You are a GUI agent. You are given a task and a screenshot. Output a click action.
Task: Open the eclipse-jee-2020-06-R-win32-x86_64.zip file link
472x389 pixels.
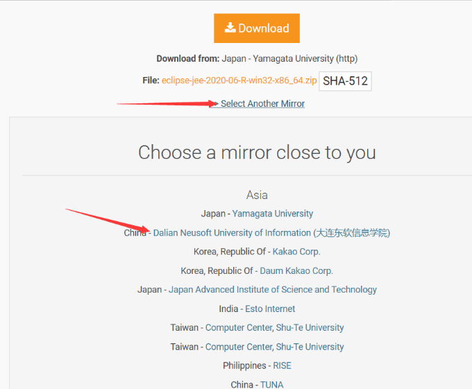[239, 80]
